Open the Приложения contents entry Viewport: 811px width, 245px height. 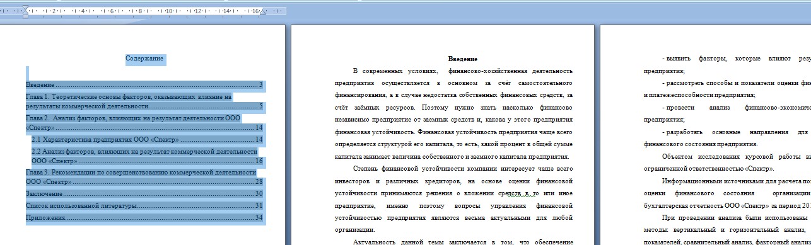144,217
